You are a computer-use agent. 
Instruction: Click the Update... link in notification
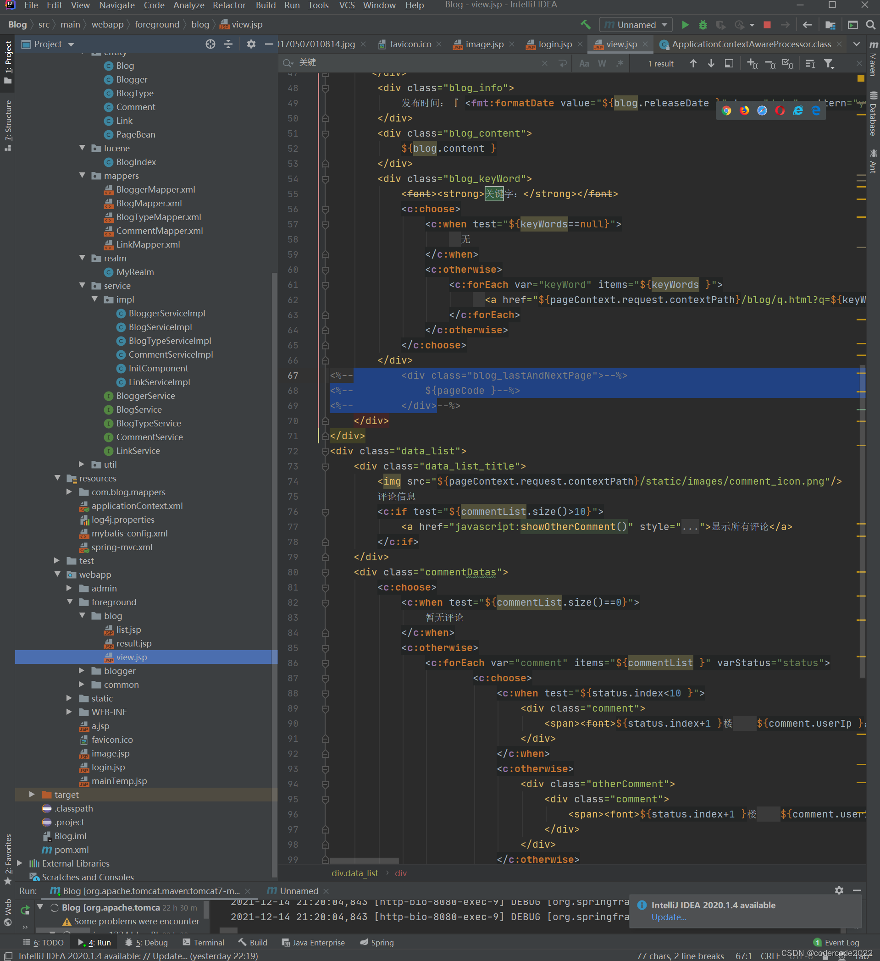[x=668, y=917]
